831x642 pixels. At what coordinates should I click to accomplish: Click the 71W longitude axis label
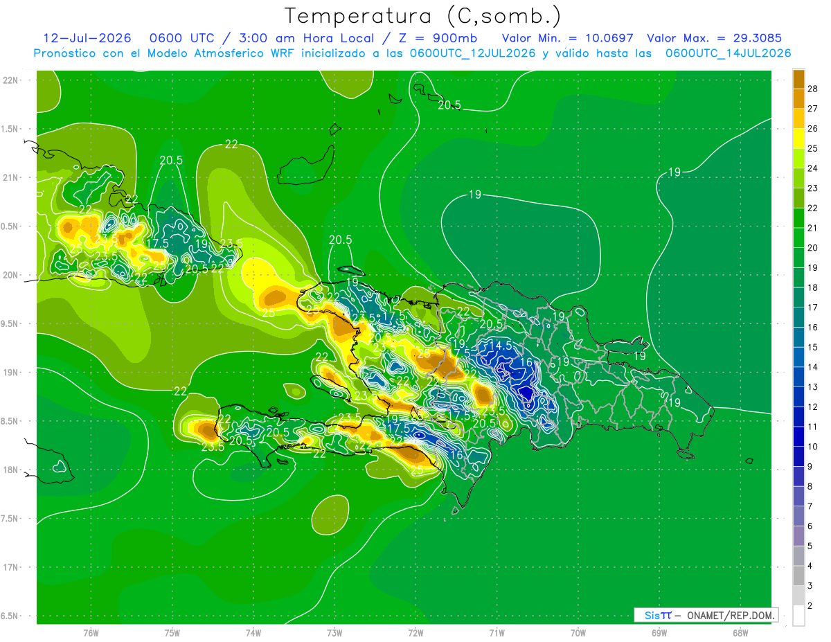(x=497, y=633)
